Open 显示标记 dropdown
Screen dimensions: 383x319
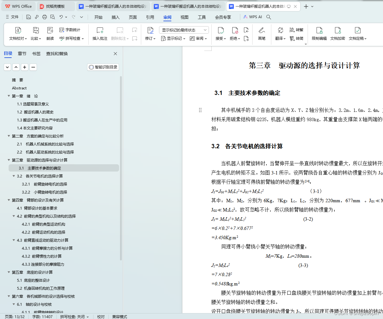coord(173,39)
